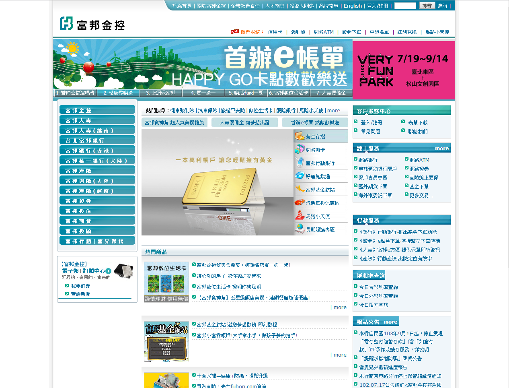509x388 pixels.
Task: Select 富邦產險 in left menu
Action: coord(97,170)
